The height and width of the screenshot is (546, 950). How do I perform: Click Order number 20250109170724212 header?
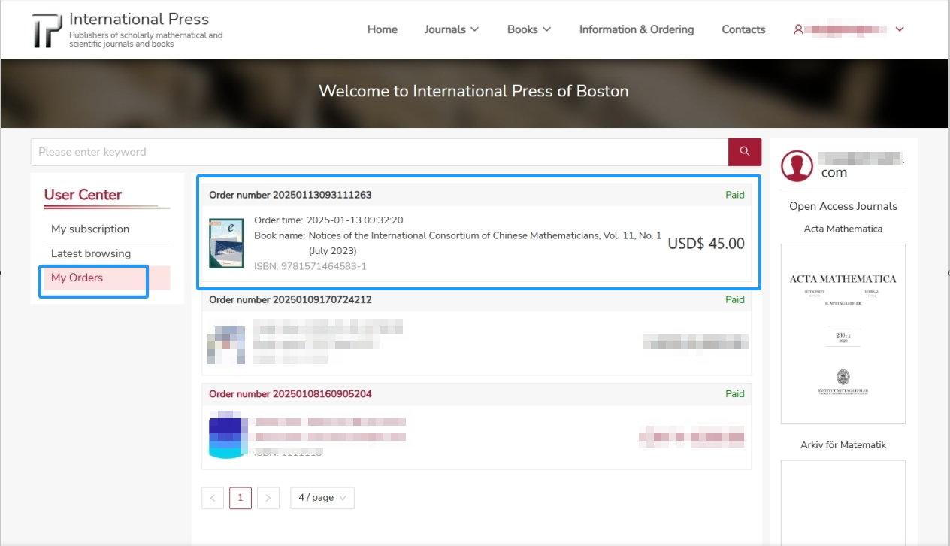(290, 299)
